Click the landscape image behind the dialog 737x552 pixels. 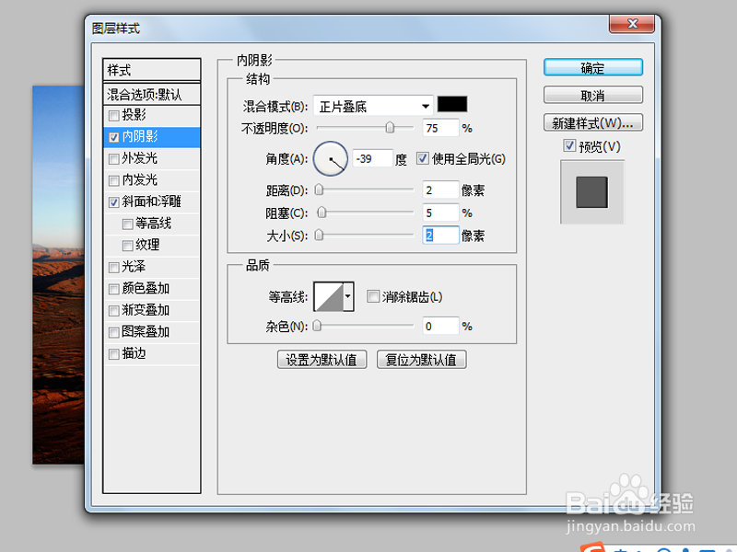[x=58, y=275]
